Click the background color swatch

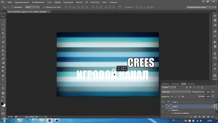pos(4,106)
